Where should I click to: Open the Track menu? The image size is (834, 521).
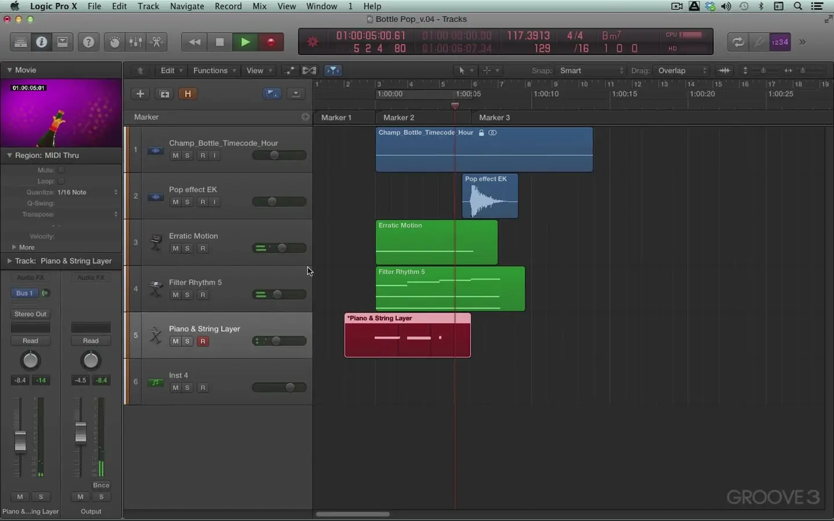click(148, 6)
